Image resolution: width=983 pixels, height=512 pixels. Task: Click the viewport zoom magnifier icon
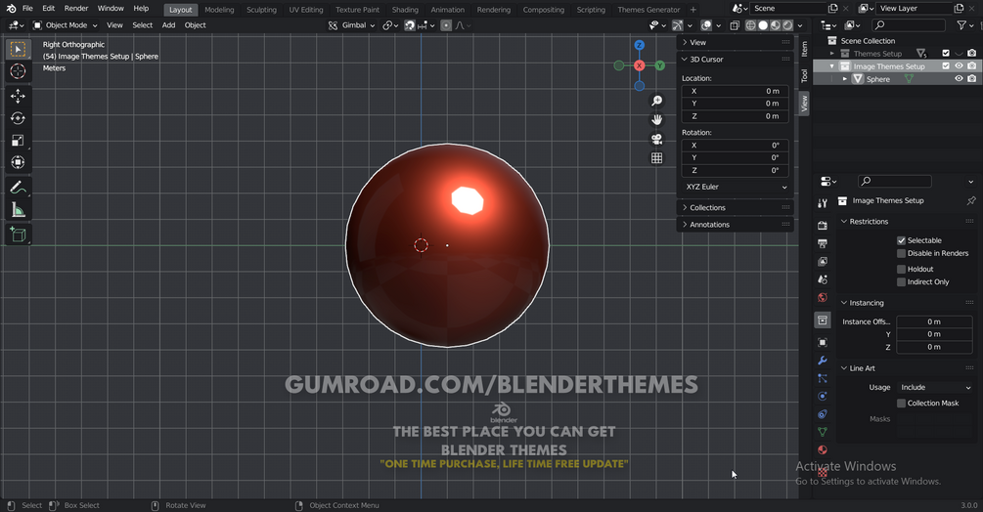pyautogui.click(x=656, y=101)
